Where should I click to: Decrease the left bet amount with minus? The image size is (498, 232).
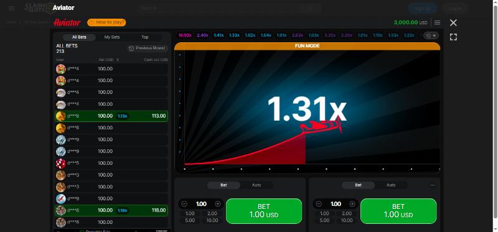pos(184,204)
